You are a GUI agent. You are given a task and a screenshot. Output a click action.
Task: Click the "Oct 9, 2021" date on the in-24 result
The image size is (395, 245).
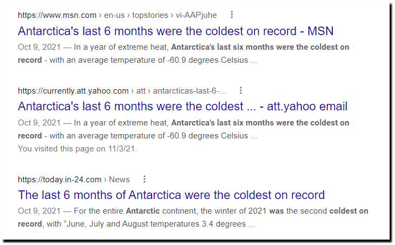[x=40, y=211]
